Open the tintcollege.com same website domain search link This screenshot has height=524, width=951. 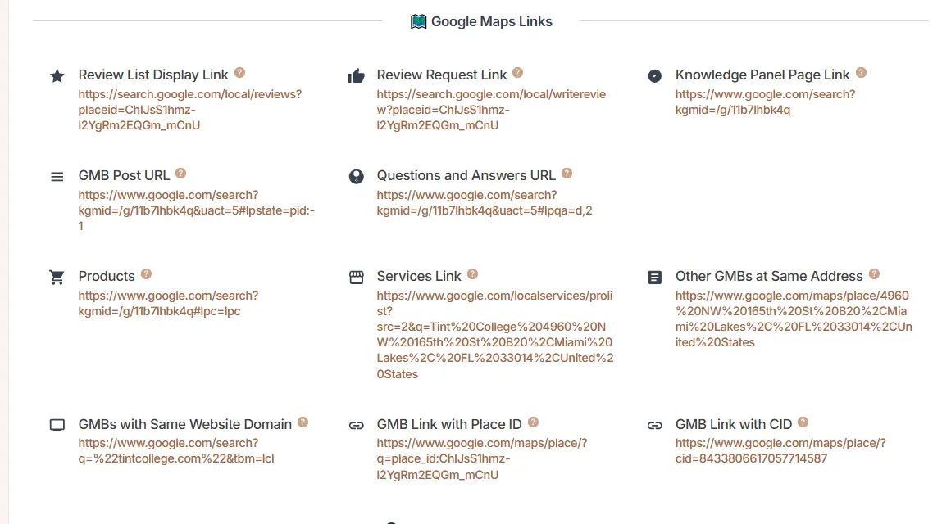(x=175, y=451)
